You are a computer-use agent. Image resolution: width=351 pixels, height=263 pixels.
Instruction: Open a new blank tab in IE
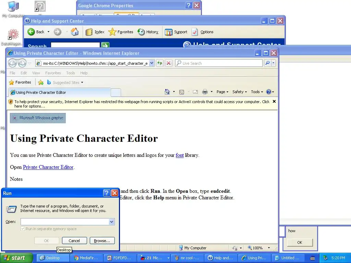[116, 92]
